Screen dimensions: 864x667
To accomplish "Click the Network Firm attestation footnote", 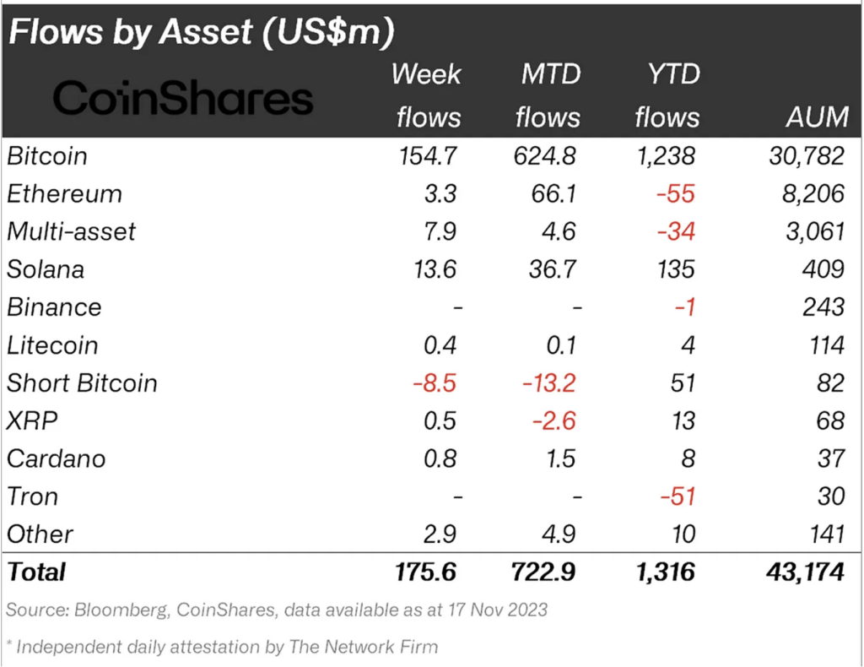I will click(223, 648).
